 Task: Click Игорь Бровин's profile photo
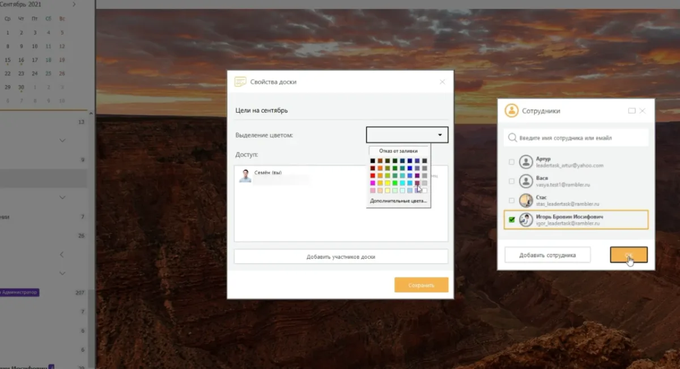526,220
